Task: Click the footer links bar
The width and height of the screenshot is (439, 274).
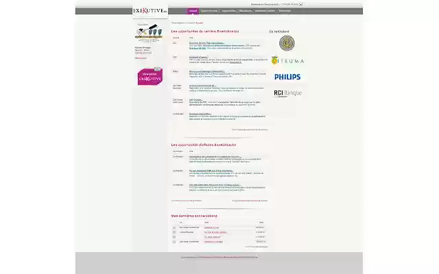Action: coord(219,257)
